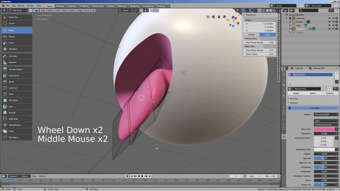Switch to the Modeling workspace tab
340x191 pixels.
point(60,6)
